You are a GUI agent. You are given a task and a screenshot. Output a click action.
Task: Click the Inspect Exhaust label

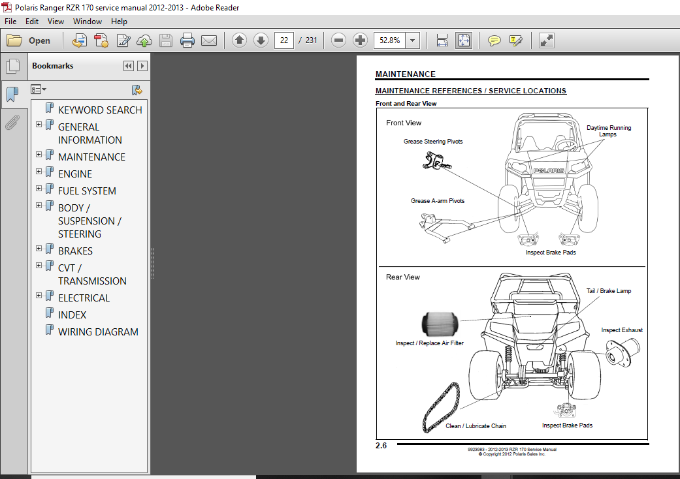click(622, 330)
